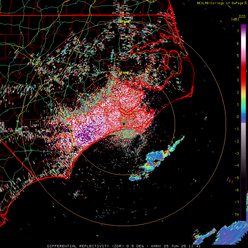Click the 2 value on the color scale
This screenshot has width=248, height=248.
coord(238,92)
